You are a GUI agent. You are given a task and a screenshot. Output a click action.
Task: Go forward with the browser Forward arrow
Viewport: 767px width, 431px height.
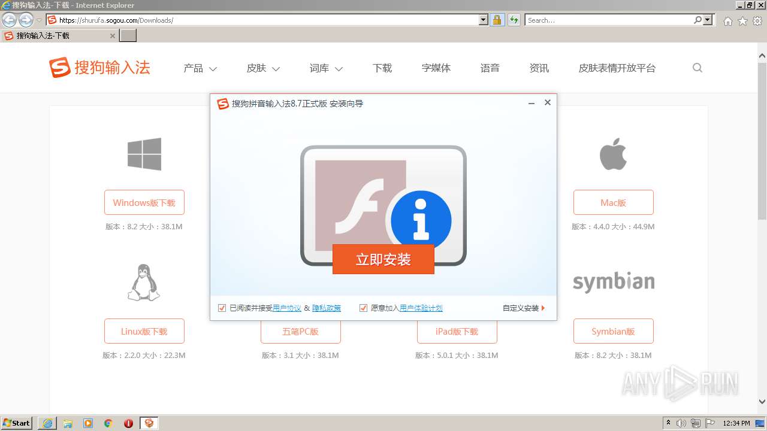point(26,20)
